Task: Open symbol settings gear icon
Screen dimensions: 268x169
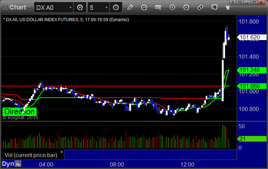Action: pyautogui.click(x=80, y=7)
